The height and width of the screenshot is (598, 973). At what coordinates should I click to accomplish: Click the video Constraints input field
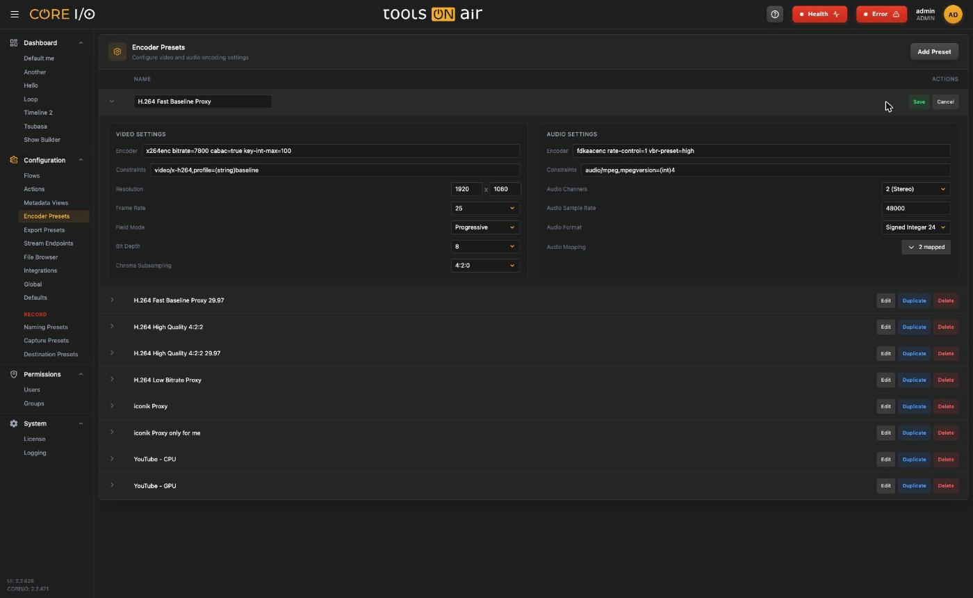[335, 170]
